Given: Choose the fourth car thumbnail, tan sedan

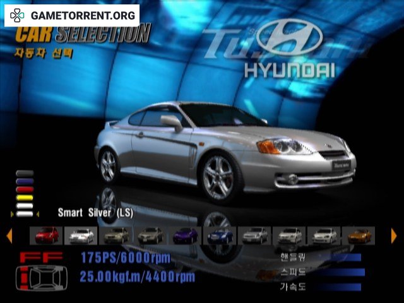Looking at the screenshot, I should 150,235.
